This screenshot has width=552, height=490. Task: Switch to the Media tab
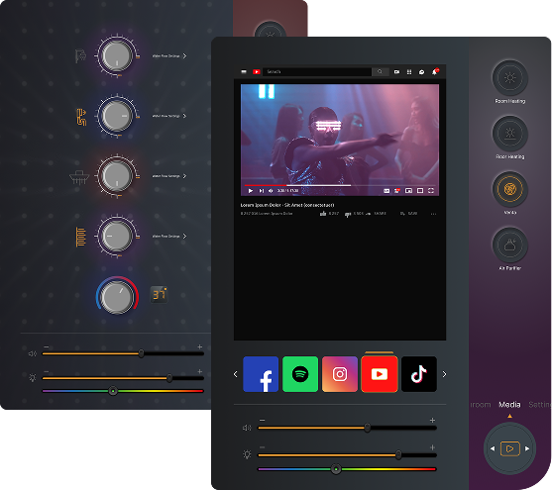[509, 405]
